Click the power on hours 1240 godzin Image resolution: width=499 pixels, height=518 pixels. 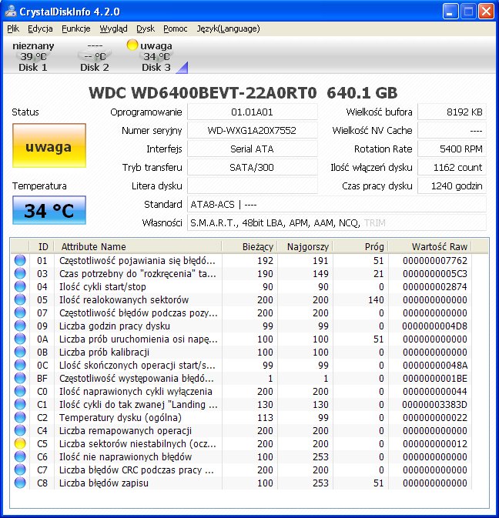pyautogui.click(x=452, y=186)
